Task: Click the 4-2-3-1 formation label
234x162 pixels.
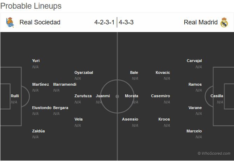Action: (104, 22)
